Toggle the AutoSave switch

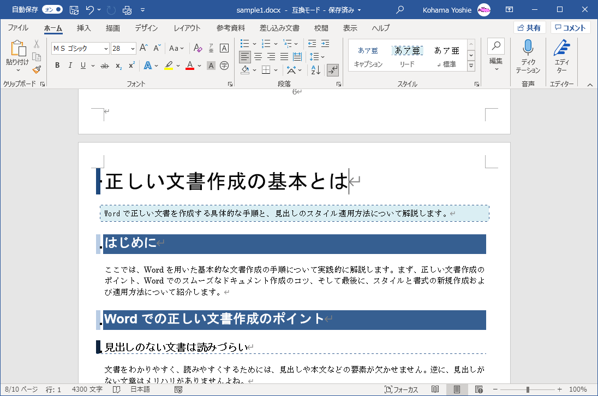(x=52, y=9)
